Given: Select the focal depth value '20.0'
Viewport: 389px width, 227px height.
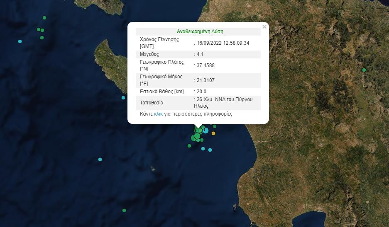Looking at the screenshot, I should tap(201, 92).
